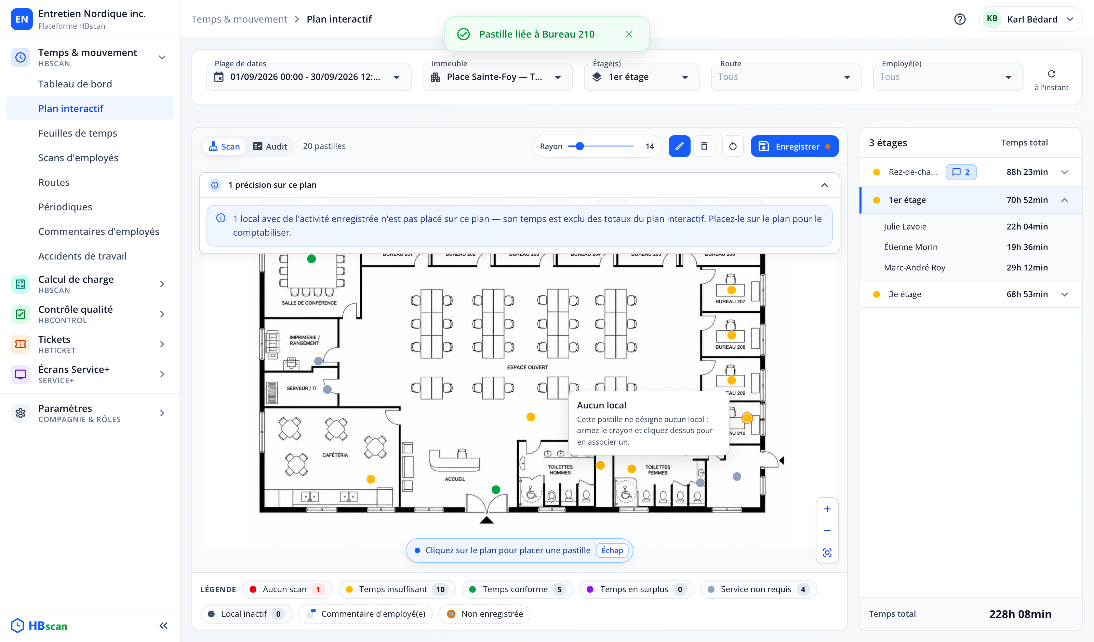The image size is (1094, 642).
Task: Toggle Aucun scan legend filter
Action: coord(288,589)
